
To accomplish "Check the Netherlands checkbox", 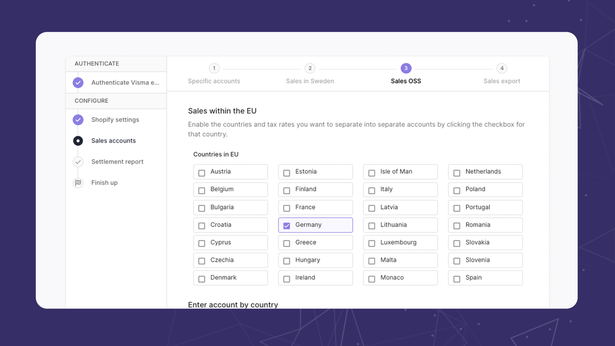I will point(456,172).
